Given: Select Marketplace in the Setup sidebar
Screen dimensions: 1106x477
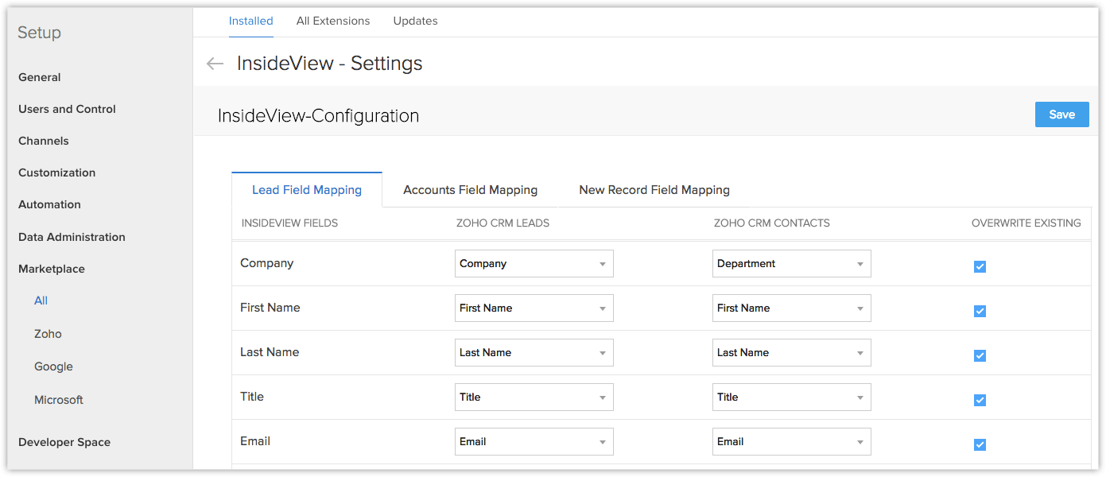Looking at the screenshot, I should [51, 269].
